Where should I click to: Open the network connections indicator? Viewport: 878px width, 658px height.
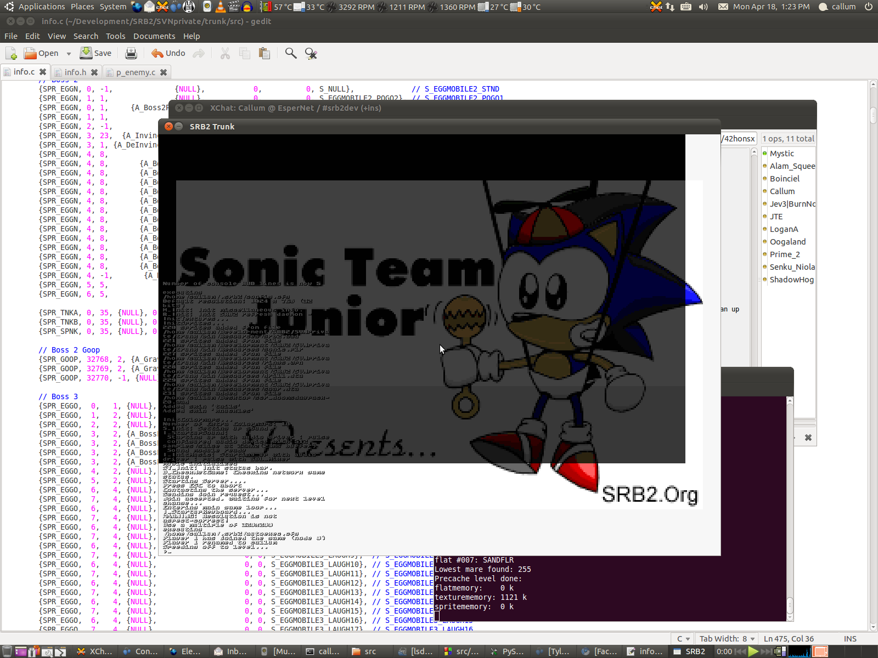point(670,7)
